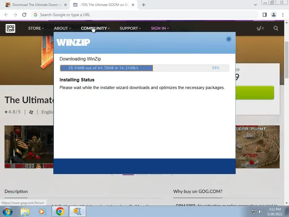Click the green buy button on GOG page
The width and height of the screenshot is (289, 217).
(x=255, y=93)
